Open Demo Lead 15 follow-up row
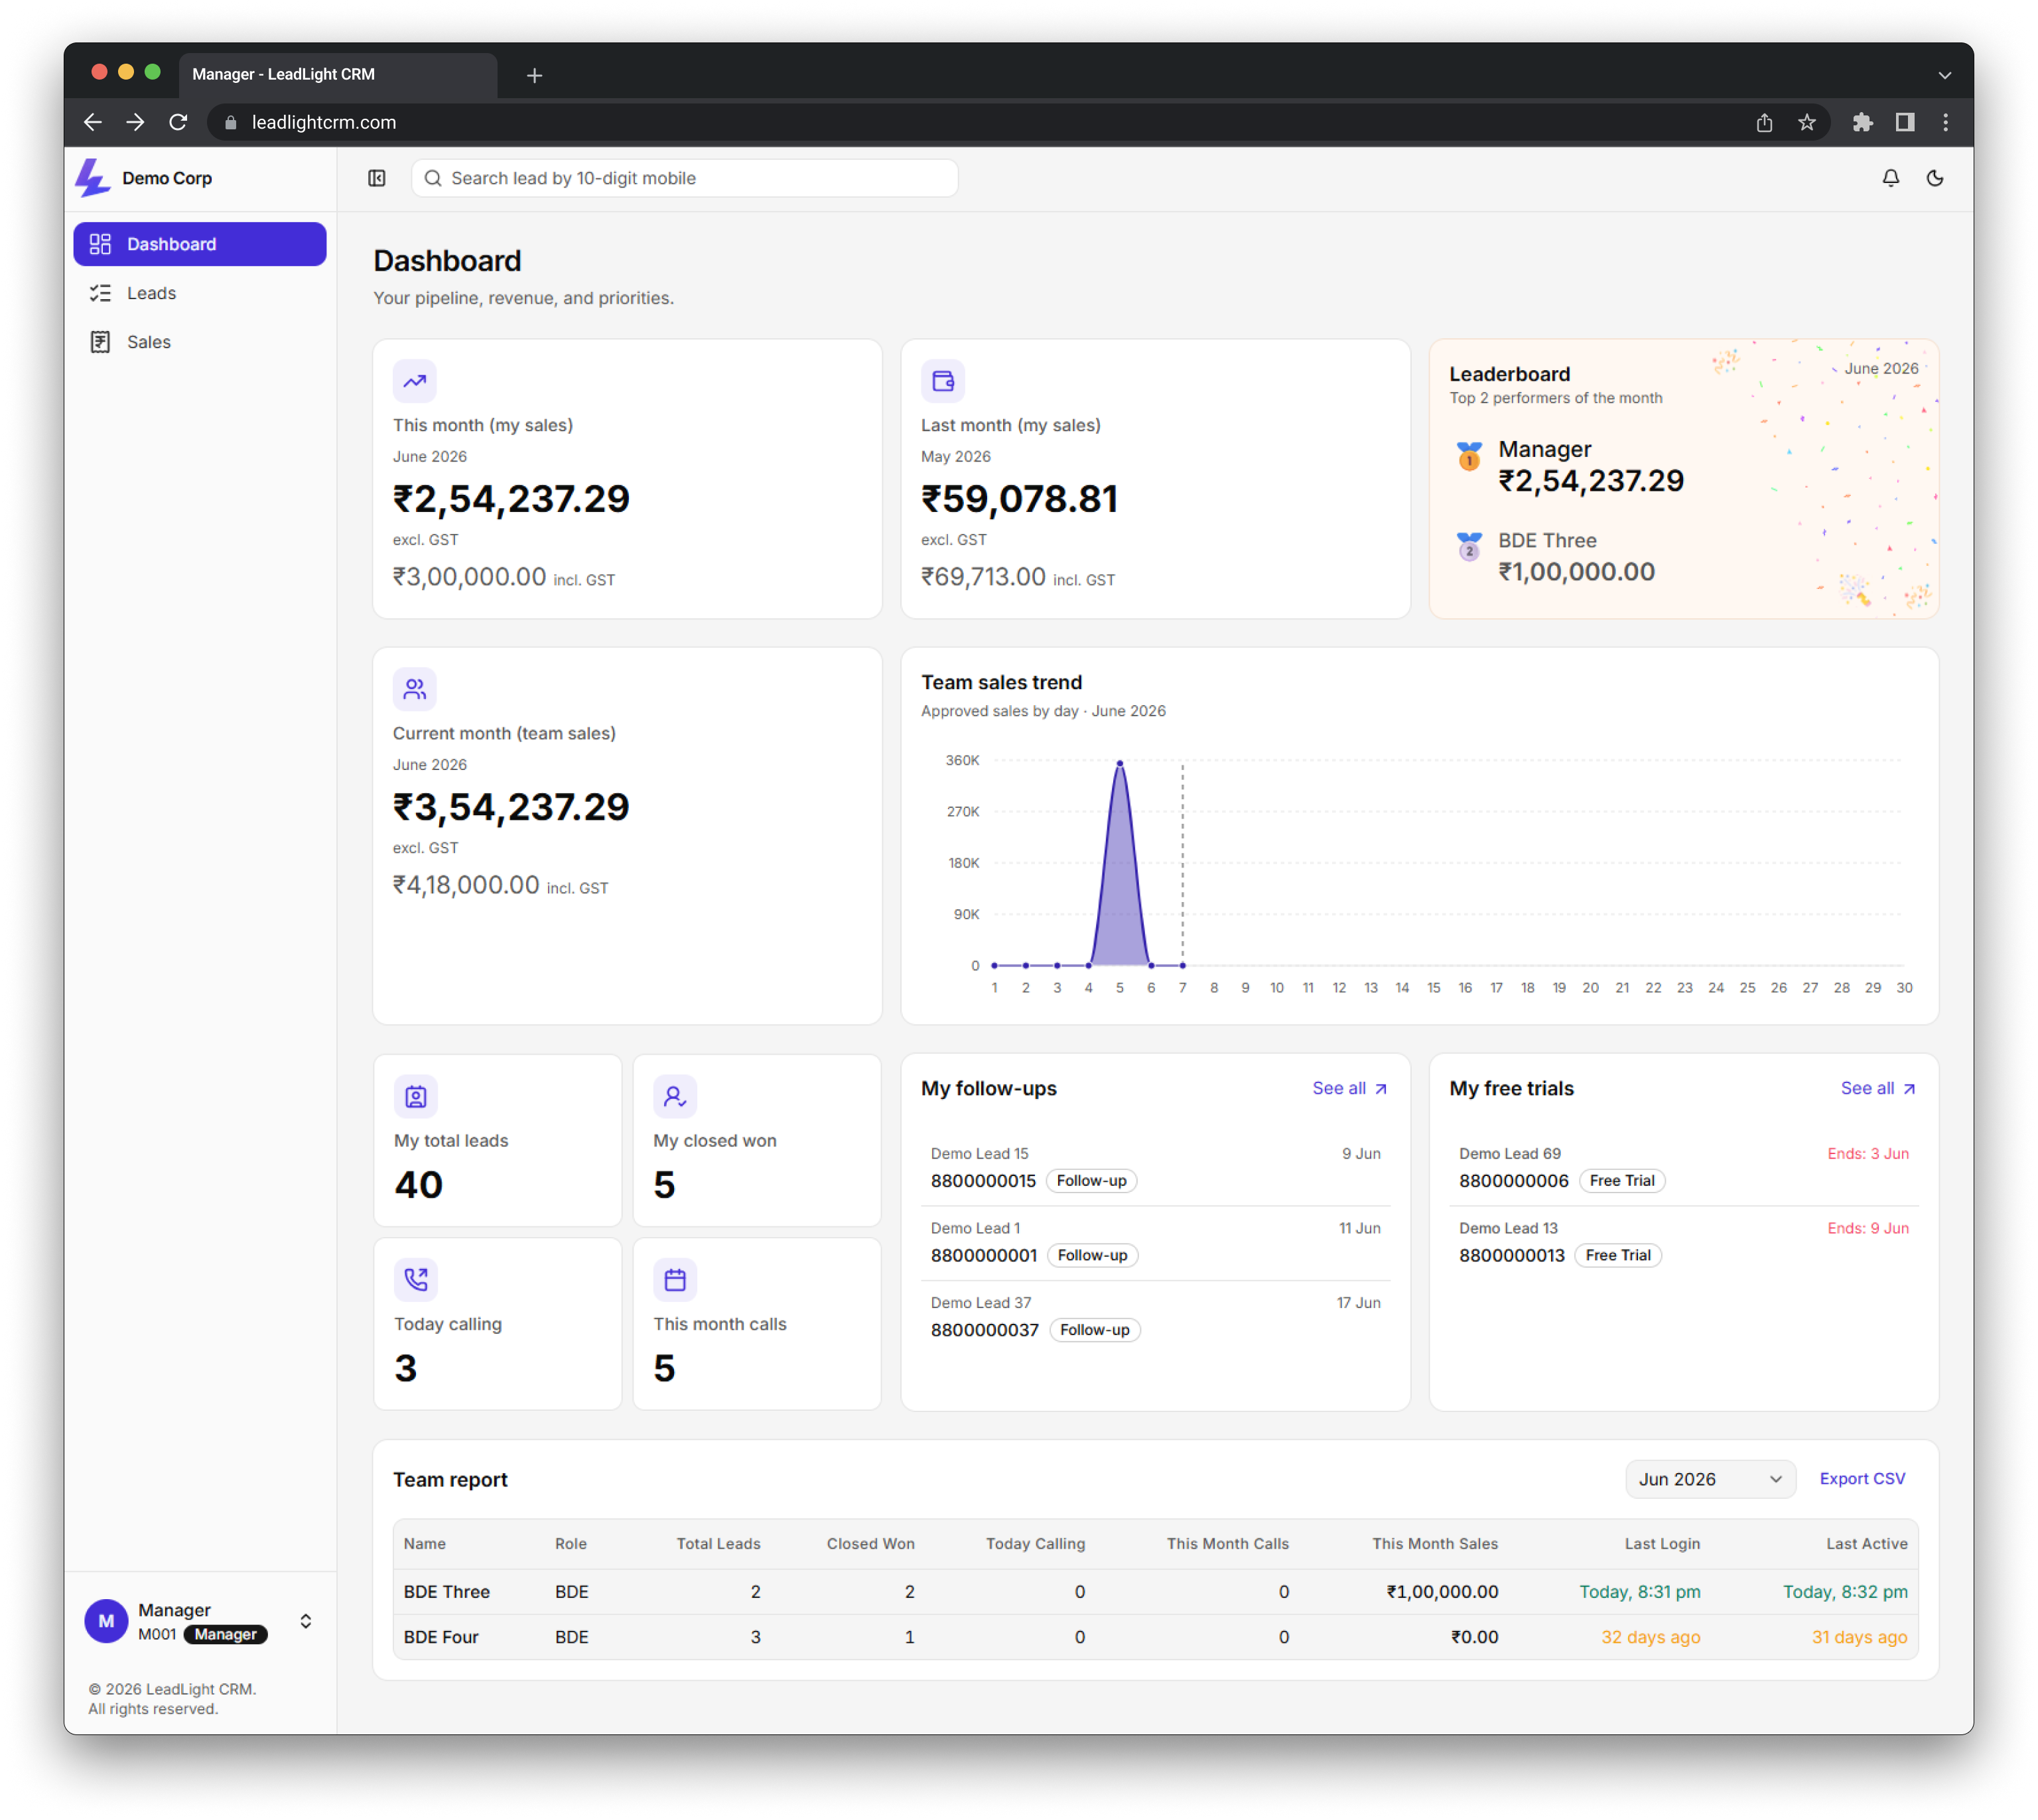Screen dimensions: 2038x1820 pyautogui.click(x=1155, y=1168)
